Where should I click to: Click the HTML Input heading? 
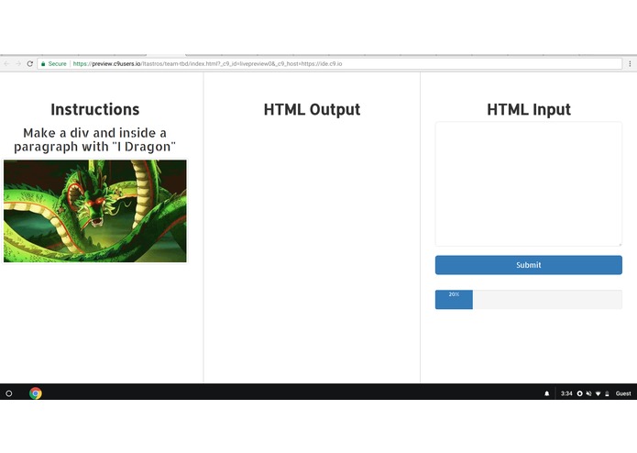click(x=529, y=109)
